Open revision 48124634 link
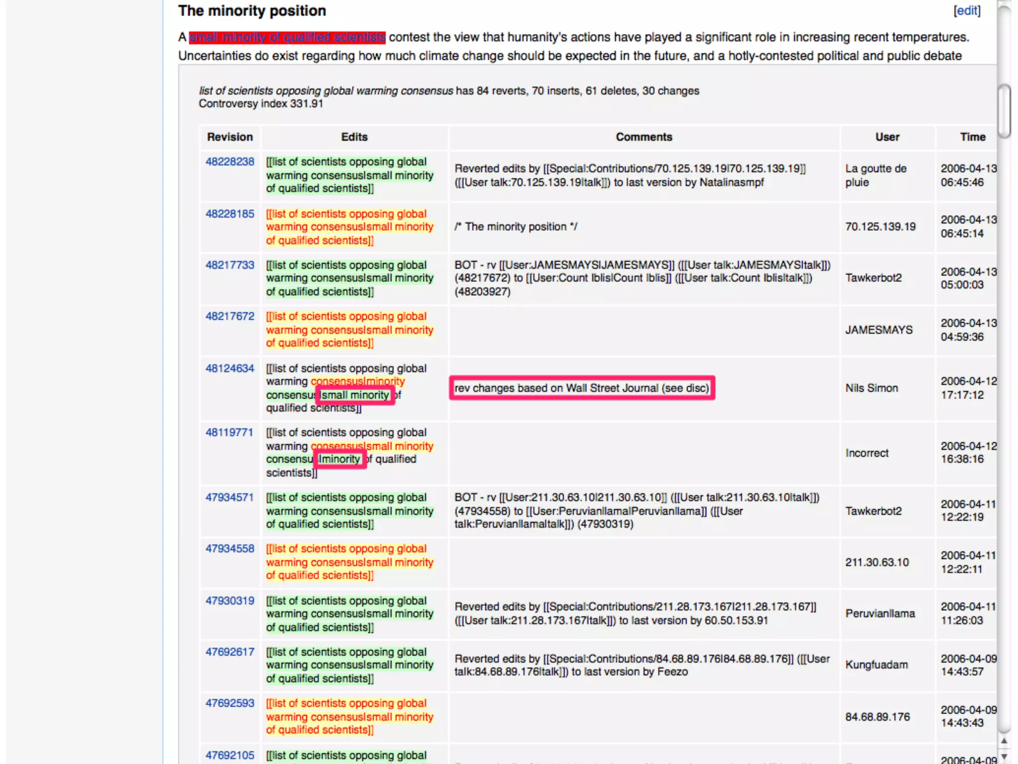The image size is (1018, 764). click(230, 368)
